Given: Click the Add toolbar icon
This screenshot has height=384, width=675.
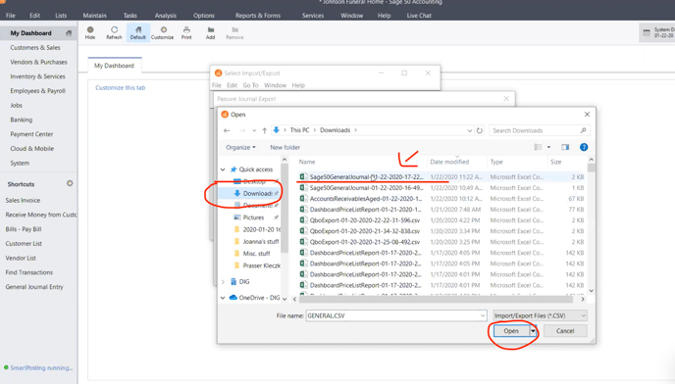Looking at the screenshot, I should click(211, 29).
